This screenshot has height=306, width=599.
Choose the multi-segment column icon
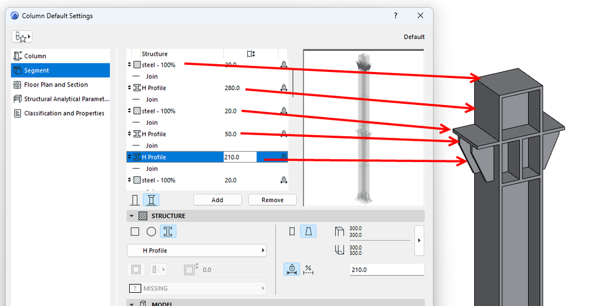coord(151,200)
